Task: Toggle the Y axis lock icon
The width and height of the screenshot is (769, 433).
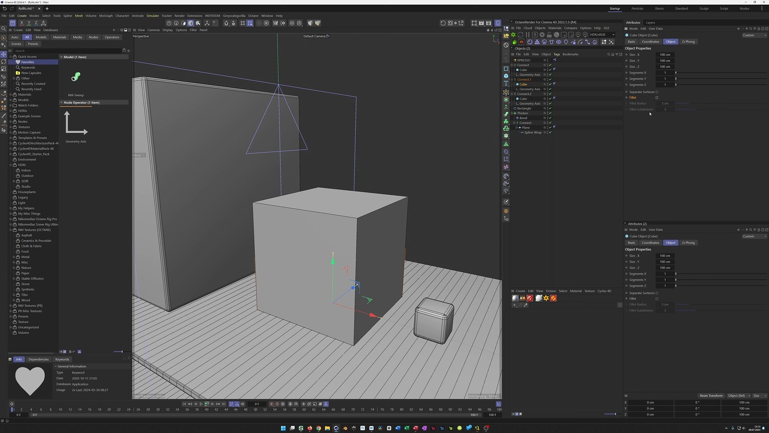Action: tap(29, 23)
